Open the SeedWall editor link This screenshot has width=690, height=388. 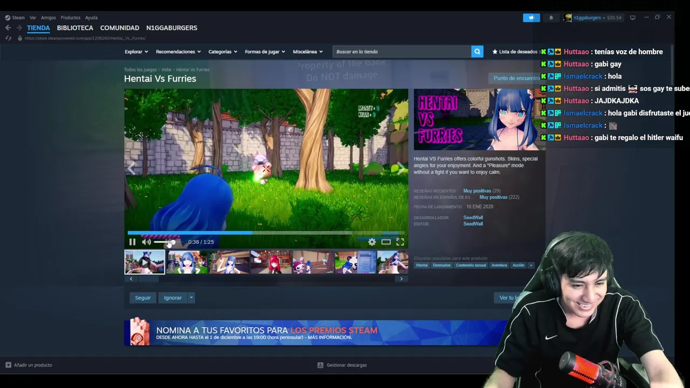473,224
